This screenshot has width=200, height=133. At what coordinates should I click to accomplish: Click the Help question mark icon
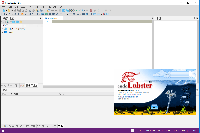71,10
